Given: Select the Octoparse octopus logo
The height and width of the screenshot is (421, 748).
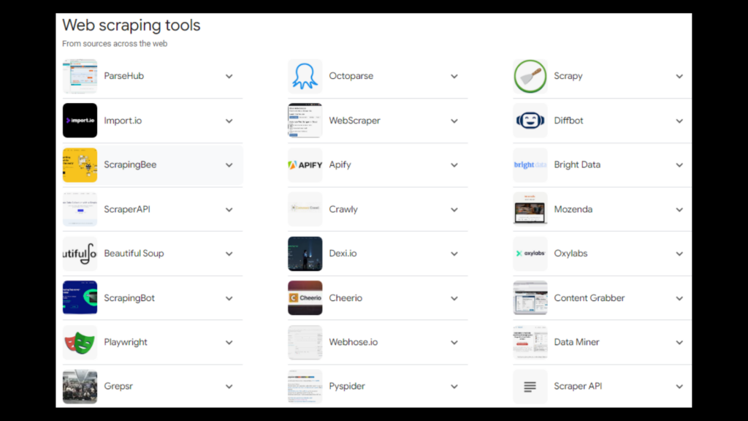Looking at the screenshot, I should [x=305, y=75].
